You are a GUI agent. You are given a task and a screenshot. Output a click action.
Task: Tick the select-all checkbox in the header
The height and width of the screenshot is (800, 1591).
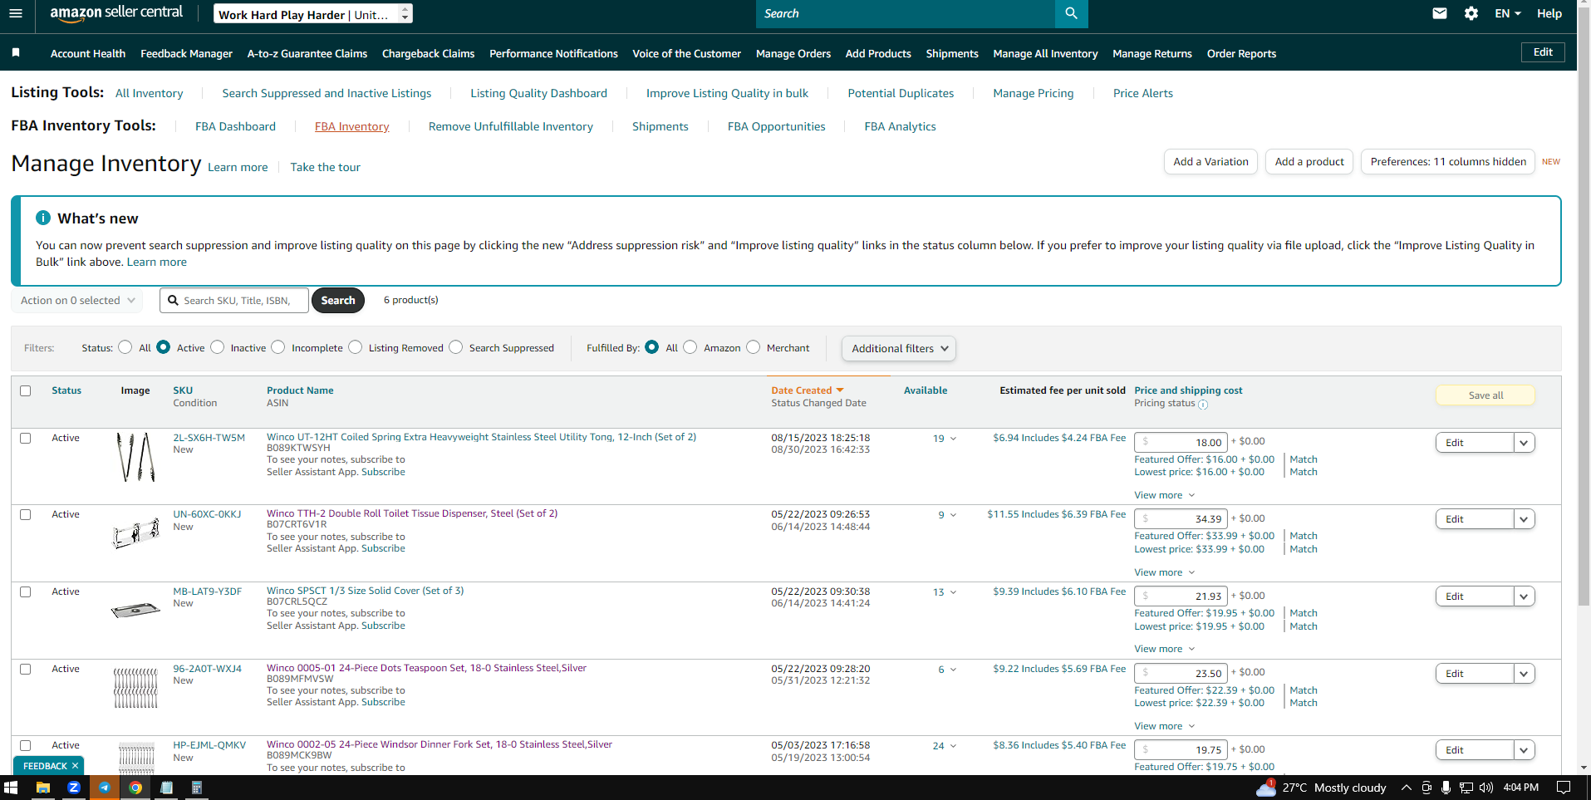[x=26, y=390]
